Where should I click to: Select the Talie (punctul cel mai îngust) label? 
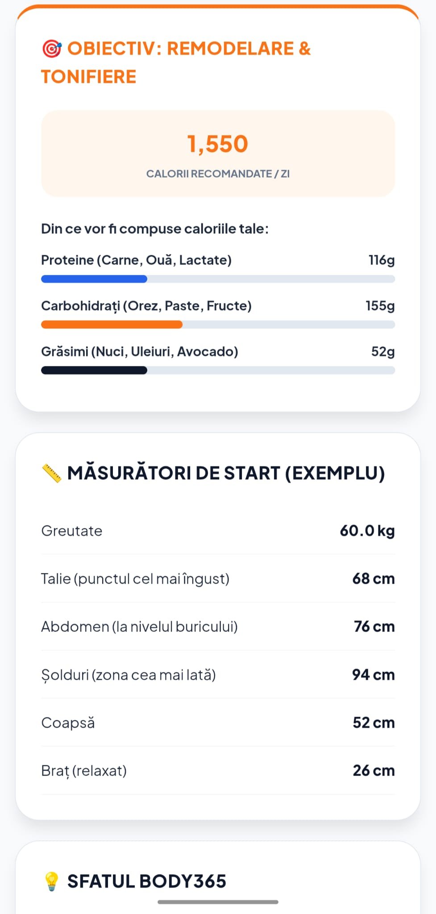(x=135, y=579)
